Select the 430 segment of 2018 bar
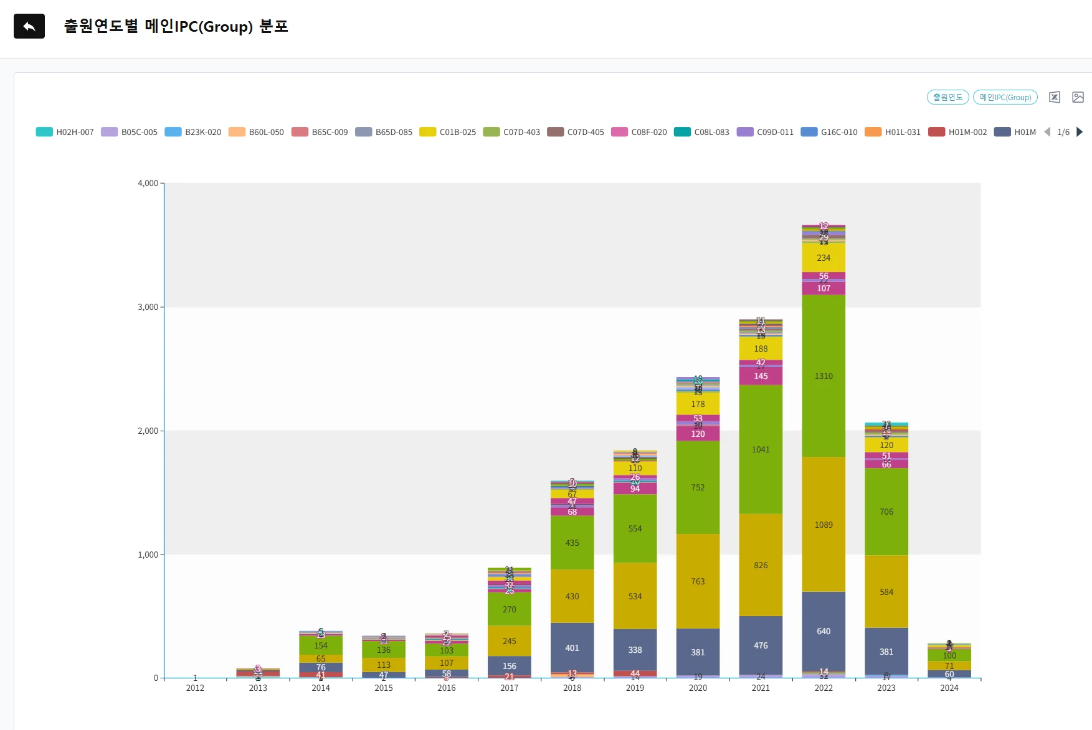 click(x=572, y=596)
